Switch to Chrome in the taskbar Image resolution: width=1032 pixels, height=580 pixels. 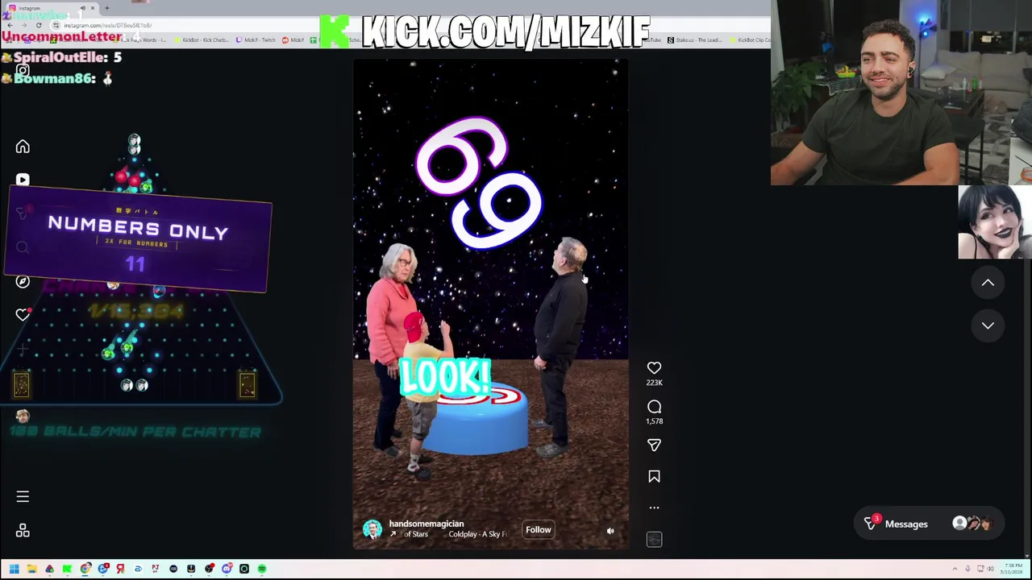(x=85, y=569)
